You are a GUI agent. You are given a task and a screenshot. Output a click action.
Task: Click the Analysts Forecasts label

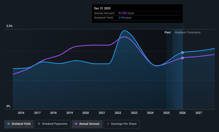(188, 32)
